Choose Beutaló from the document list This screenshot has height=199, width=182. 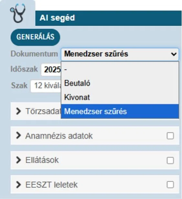[120, 83]
